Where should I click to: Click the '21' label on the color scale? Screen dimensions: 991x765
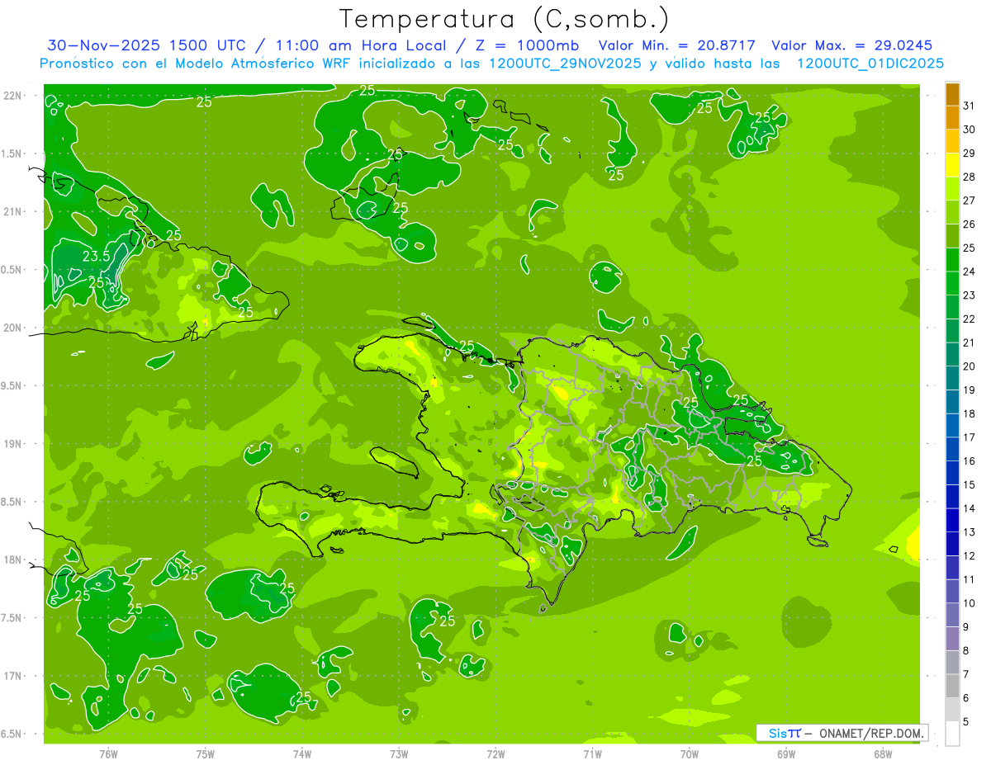coord(970,342)
